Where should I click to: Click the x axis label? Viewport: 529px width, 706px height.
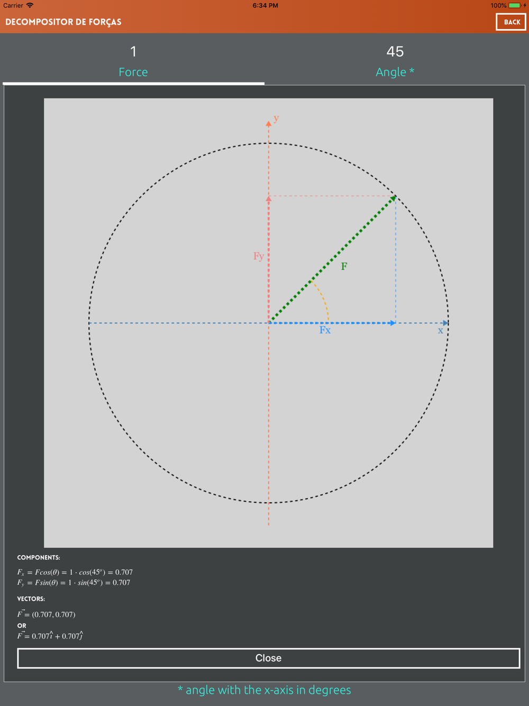[x=440, y=331]
